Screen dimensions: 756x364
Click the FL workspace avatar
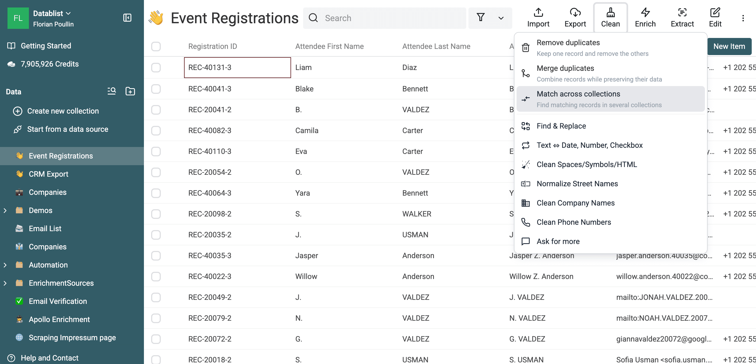tap(18, 18)
